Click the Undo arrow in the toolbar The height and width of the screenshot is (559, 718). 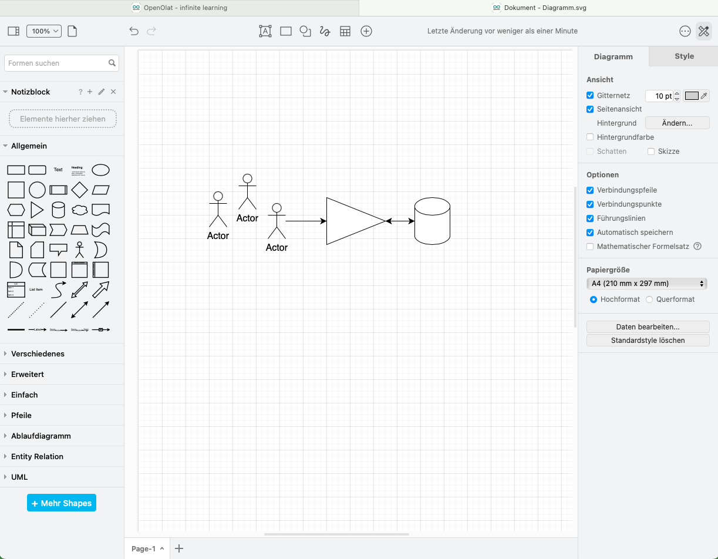tap(134, 31)
